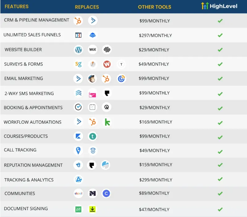Click the checkmark circle icon in Booking row
Image resolution: width=247 pixels, height=217 pixels.
pyautogui.click(x=78, y=107)
